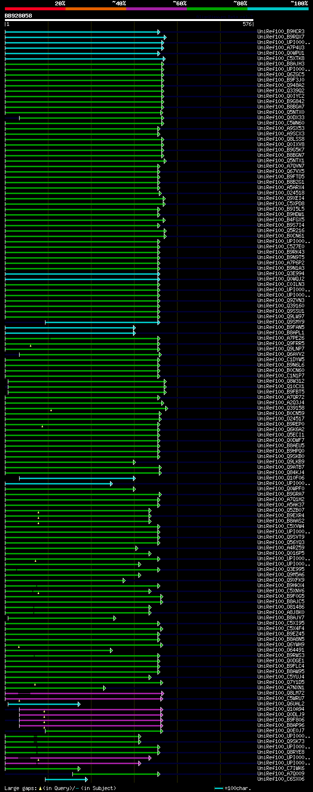Click UniRef100_A7NXN1 label

coord(281,688)
